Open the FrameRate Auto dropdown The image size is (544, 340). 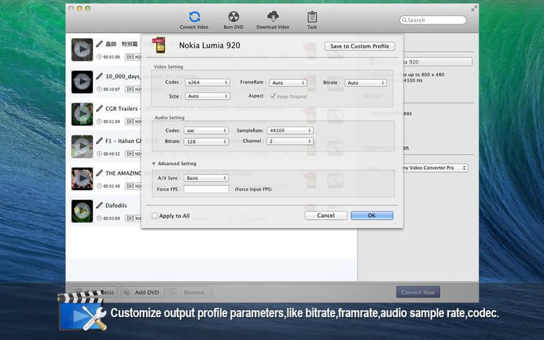[288, 83]
